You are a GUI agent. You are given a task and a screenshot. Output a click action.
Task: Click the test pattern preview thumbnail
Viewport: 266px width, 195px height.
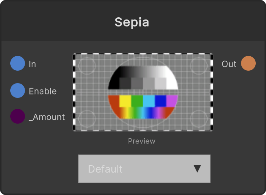tap(143, 92)
